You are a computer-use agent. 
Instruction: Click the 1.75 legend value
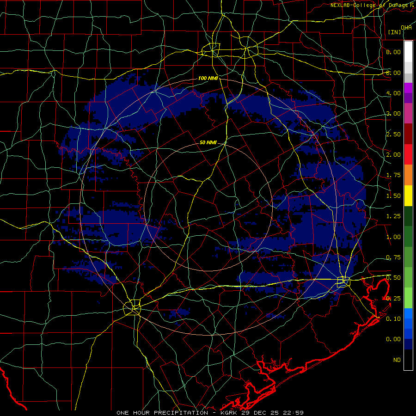pos(393,175)
